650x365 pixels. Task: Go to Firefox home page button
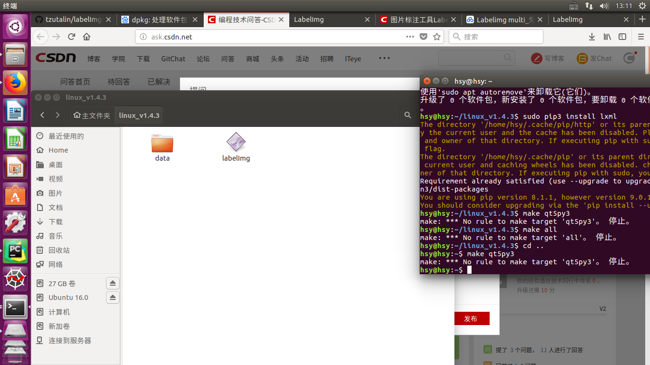pos(87,37)
